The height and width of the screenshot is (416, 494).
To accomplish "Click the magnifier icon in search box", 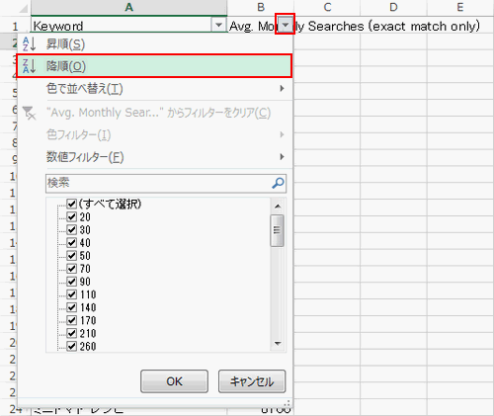I will coord(278,183).
